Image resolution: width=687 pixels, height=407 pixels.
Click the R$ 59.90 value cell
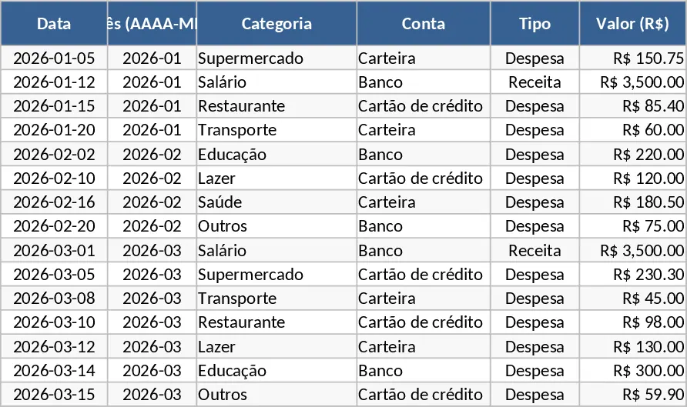click(x=632, y=395)
